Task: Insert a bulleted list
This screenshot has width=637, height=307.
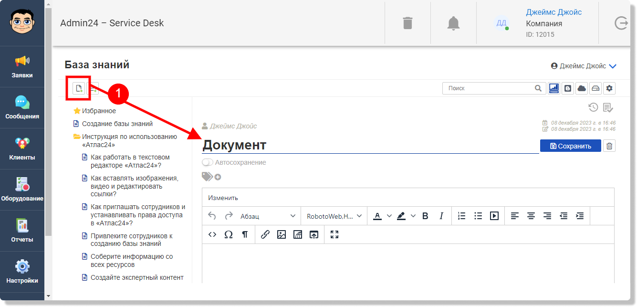Action: 478,216
